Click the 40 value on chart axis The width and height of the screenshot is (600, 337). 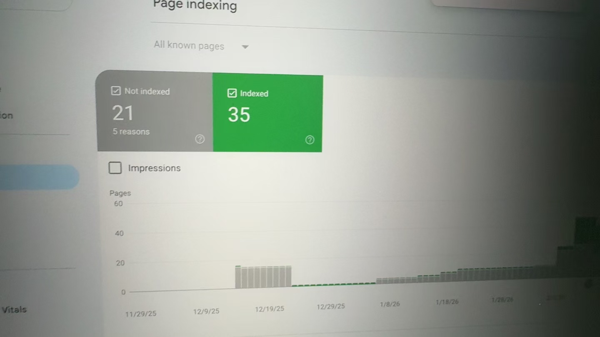click(119, 233)
